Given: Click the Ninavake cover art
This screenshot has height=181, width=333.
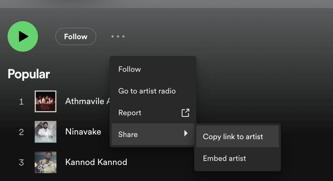Looking at the screenshot, I should pos(45,132).
